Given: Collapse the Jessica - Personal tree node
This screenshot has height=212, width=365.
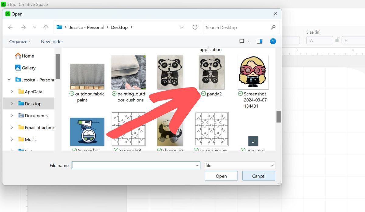Looking at the screenshot, I should (x=9, y=80).
